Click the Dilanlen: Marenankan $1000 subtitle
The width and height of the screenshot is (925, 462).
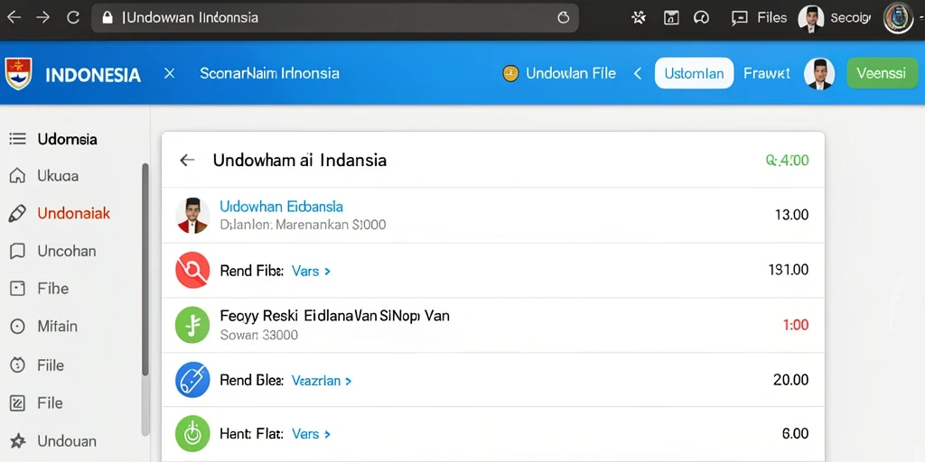[303, 225]
